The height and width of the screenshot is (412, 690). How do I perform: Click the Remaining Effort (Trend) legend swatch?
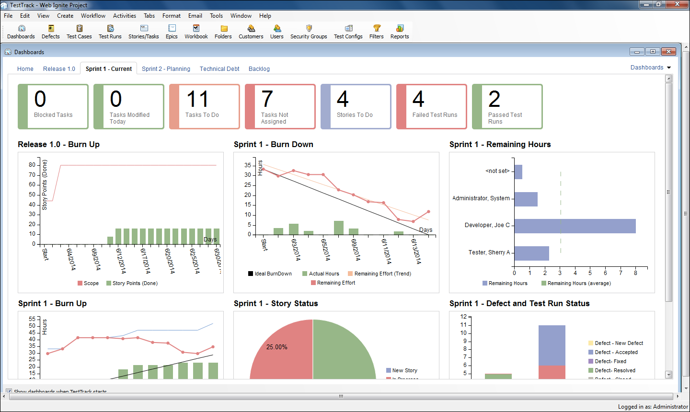pos(350,274)
